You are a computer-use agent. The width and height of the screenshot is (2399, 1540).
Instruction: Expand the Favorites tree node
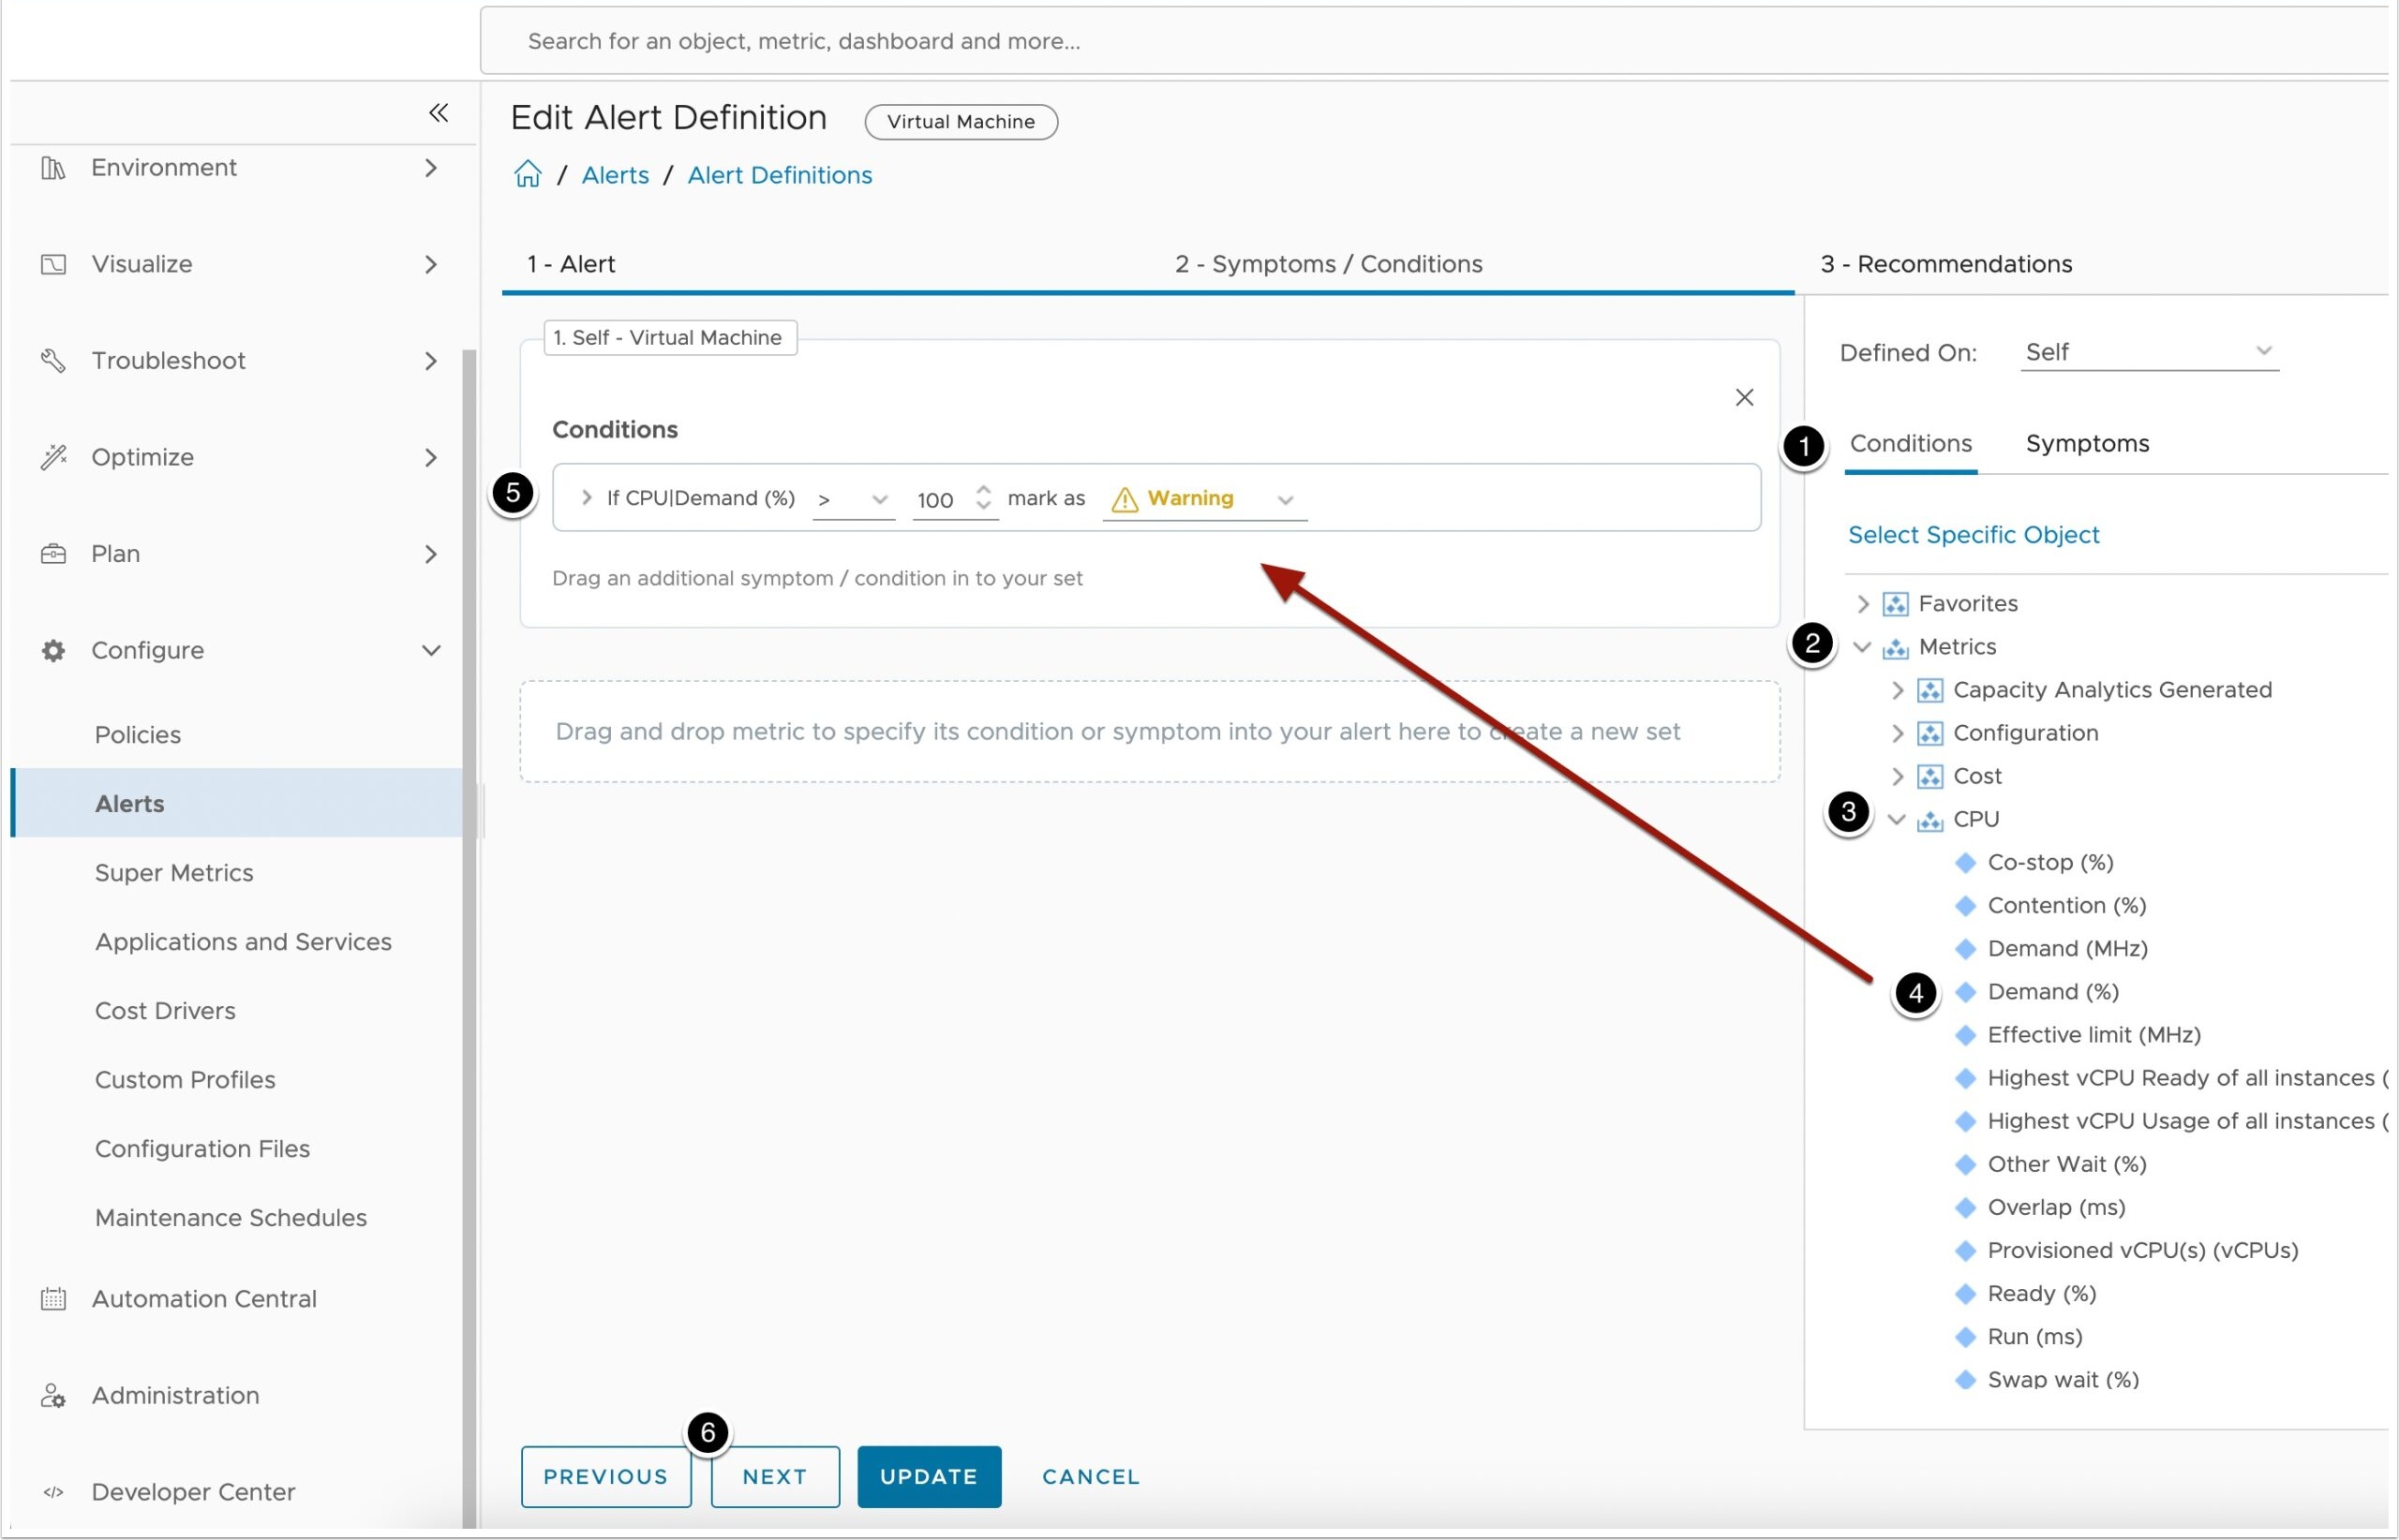tap(1862, 603)
